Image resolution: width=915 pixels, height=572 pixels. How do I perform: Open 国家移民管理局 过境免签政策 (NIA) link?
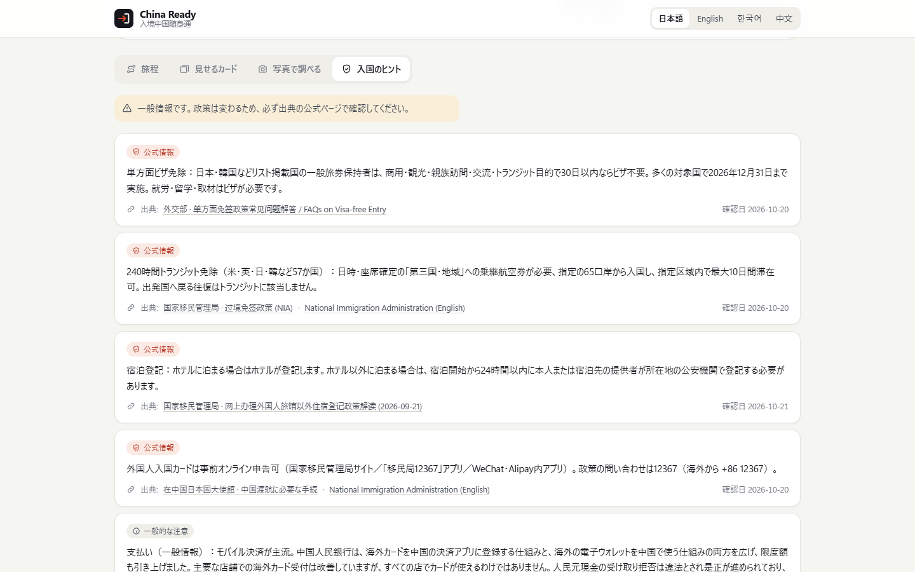[x=228, y=308]
